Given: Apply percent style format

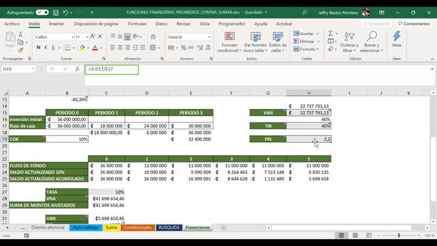Looking at the screenshot, I should tap(184, 48).
